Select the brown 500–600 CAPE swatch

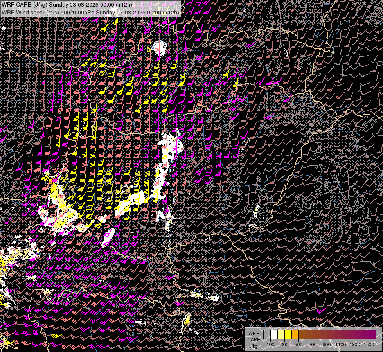click(x=302, y=335)
